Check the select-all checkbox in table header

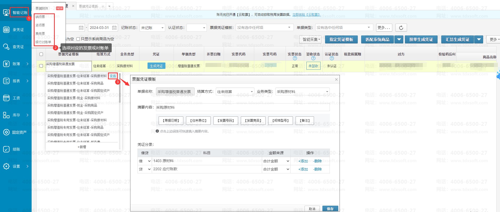point(41,54)
